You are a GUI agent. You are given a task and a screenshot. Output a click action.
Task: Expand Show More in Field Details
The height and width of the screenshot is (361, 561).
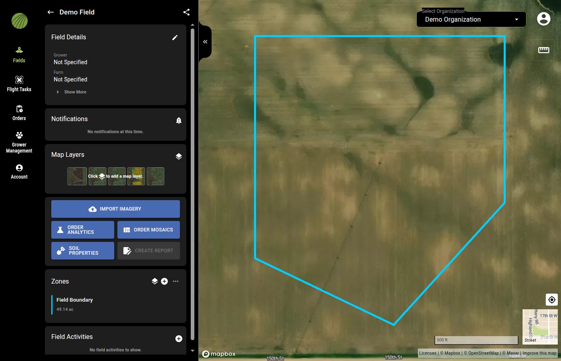(72, 92)
